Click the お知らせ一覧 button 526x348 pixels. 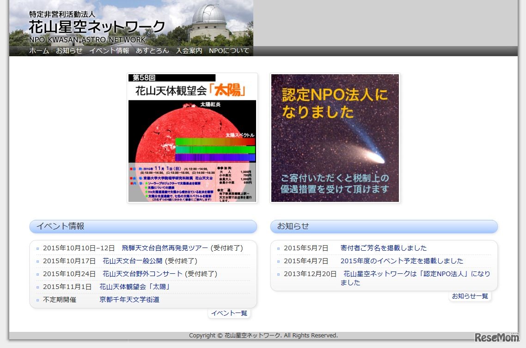coord(470,296)
